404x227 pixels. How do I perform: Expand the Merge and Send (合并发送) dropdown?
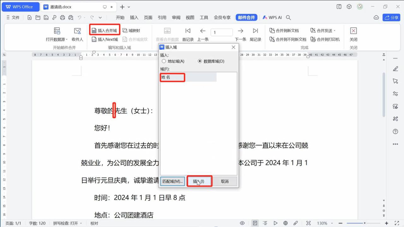tap(323, 31)
